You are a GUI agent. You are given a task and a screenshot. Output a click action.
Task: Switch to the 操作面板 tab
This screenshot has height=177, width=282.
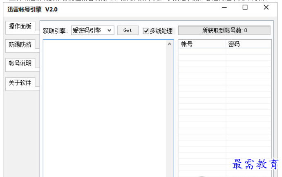20,26
